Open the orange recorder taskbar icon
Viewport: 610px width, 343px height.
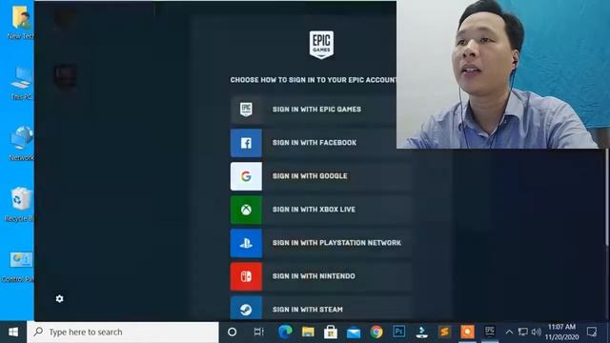click(x=467, y=333)
